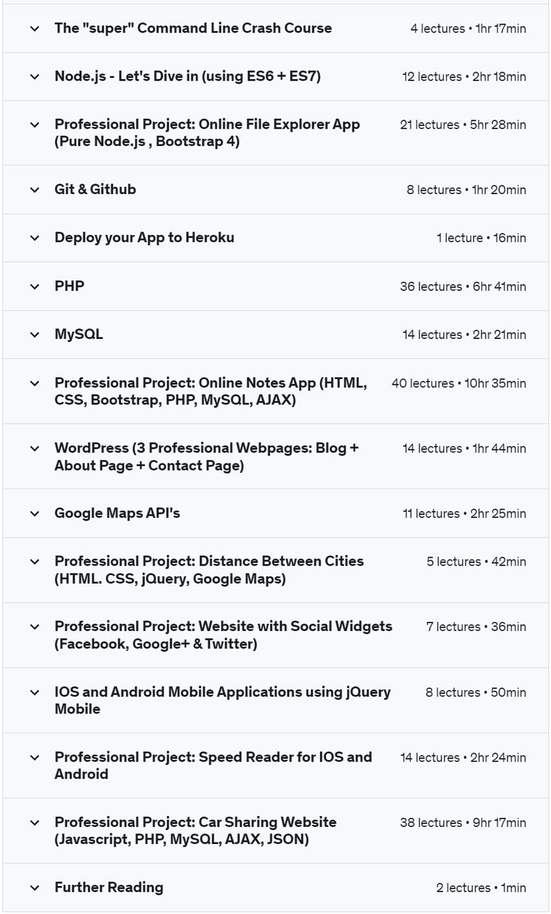This screenshot has height=914, width=551.
Task: Open Speed Reader for IOS and Android title
Action: [x=213, y=765]
